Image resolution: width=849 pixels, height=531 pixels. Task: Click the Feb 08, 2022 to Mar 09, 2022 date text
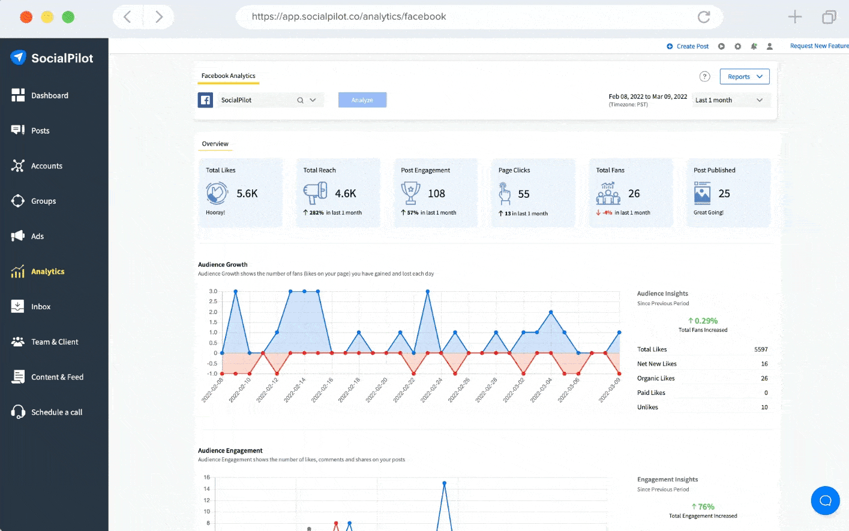pos(647,96)
